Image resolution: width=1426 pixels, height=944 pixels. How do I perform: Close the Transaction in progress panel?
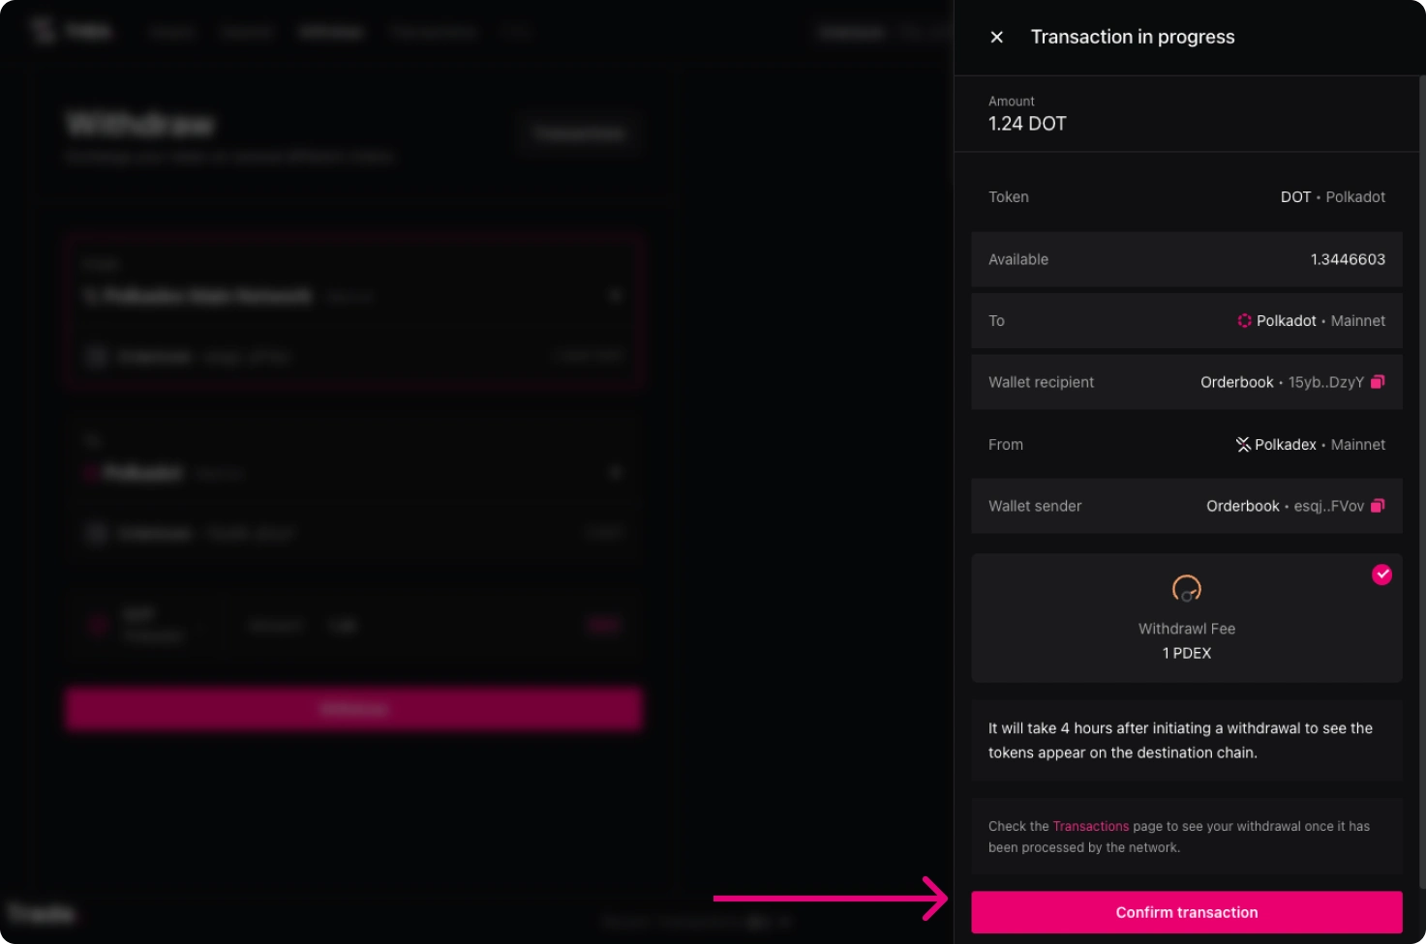(996, 37)
